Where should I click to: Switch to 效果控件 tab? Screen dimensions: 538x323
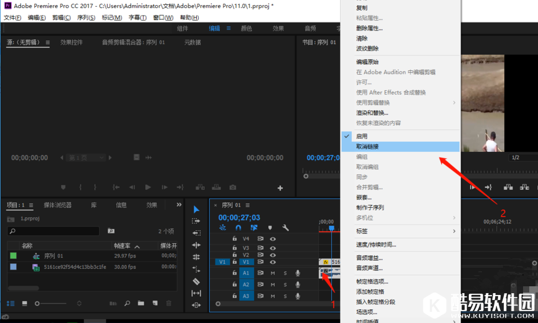click(x=72, y=42)
